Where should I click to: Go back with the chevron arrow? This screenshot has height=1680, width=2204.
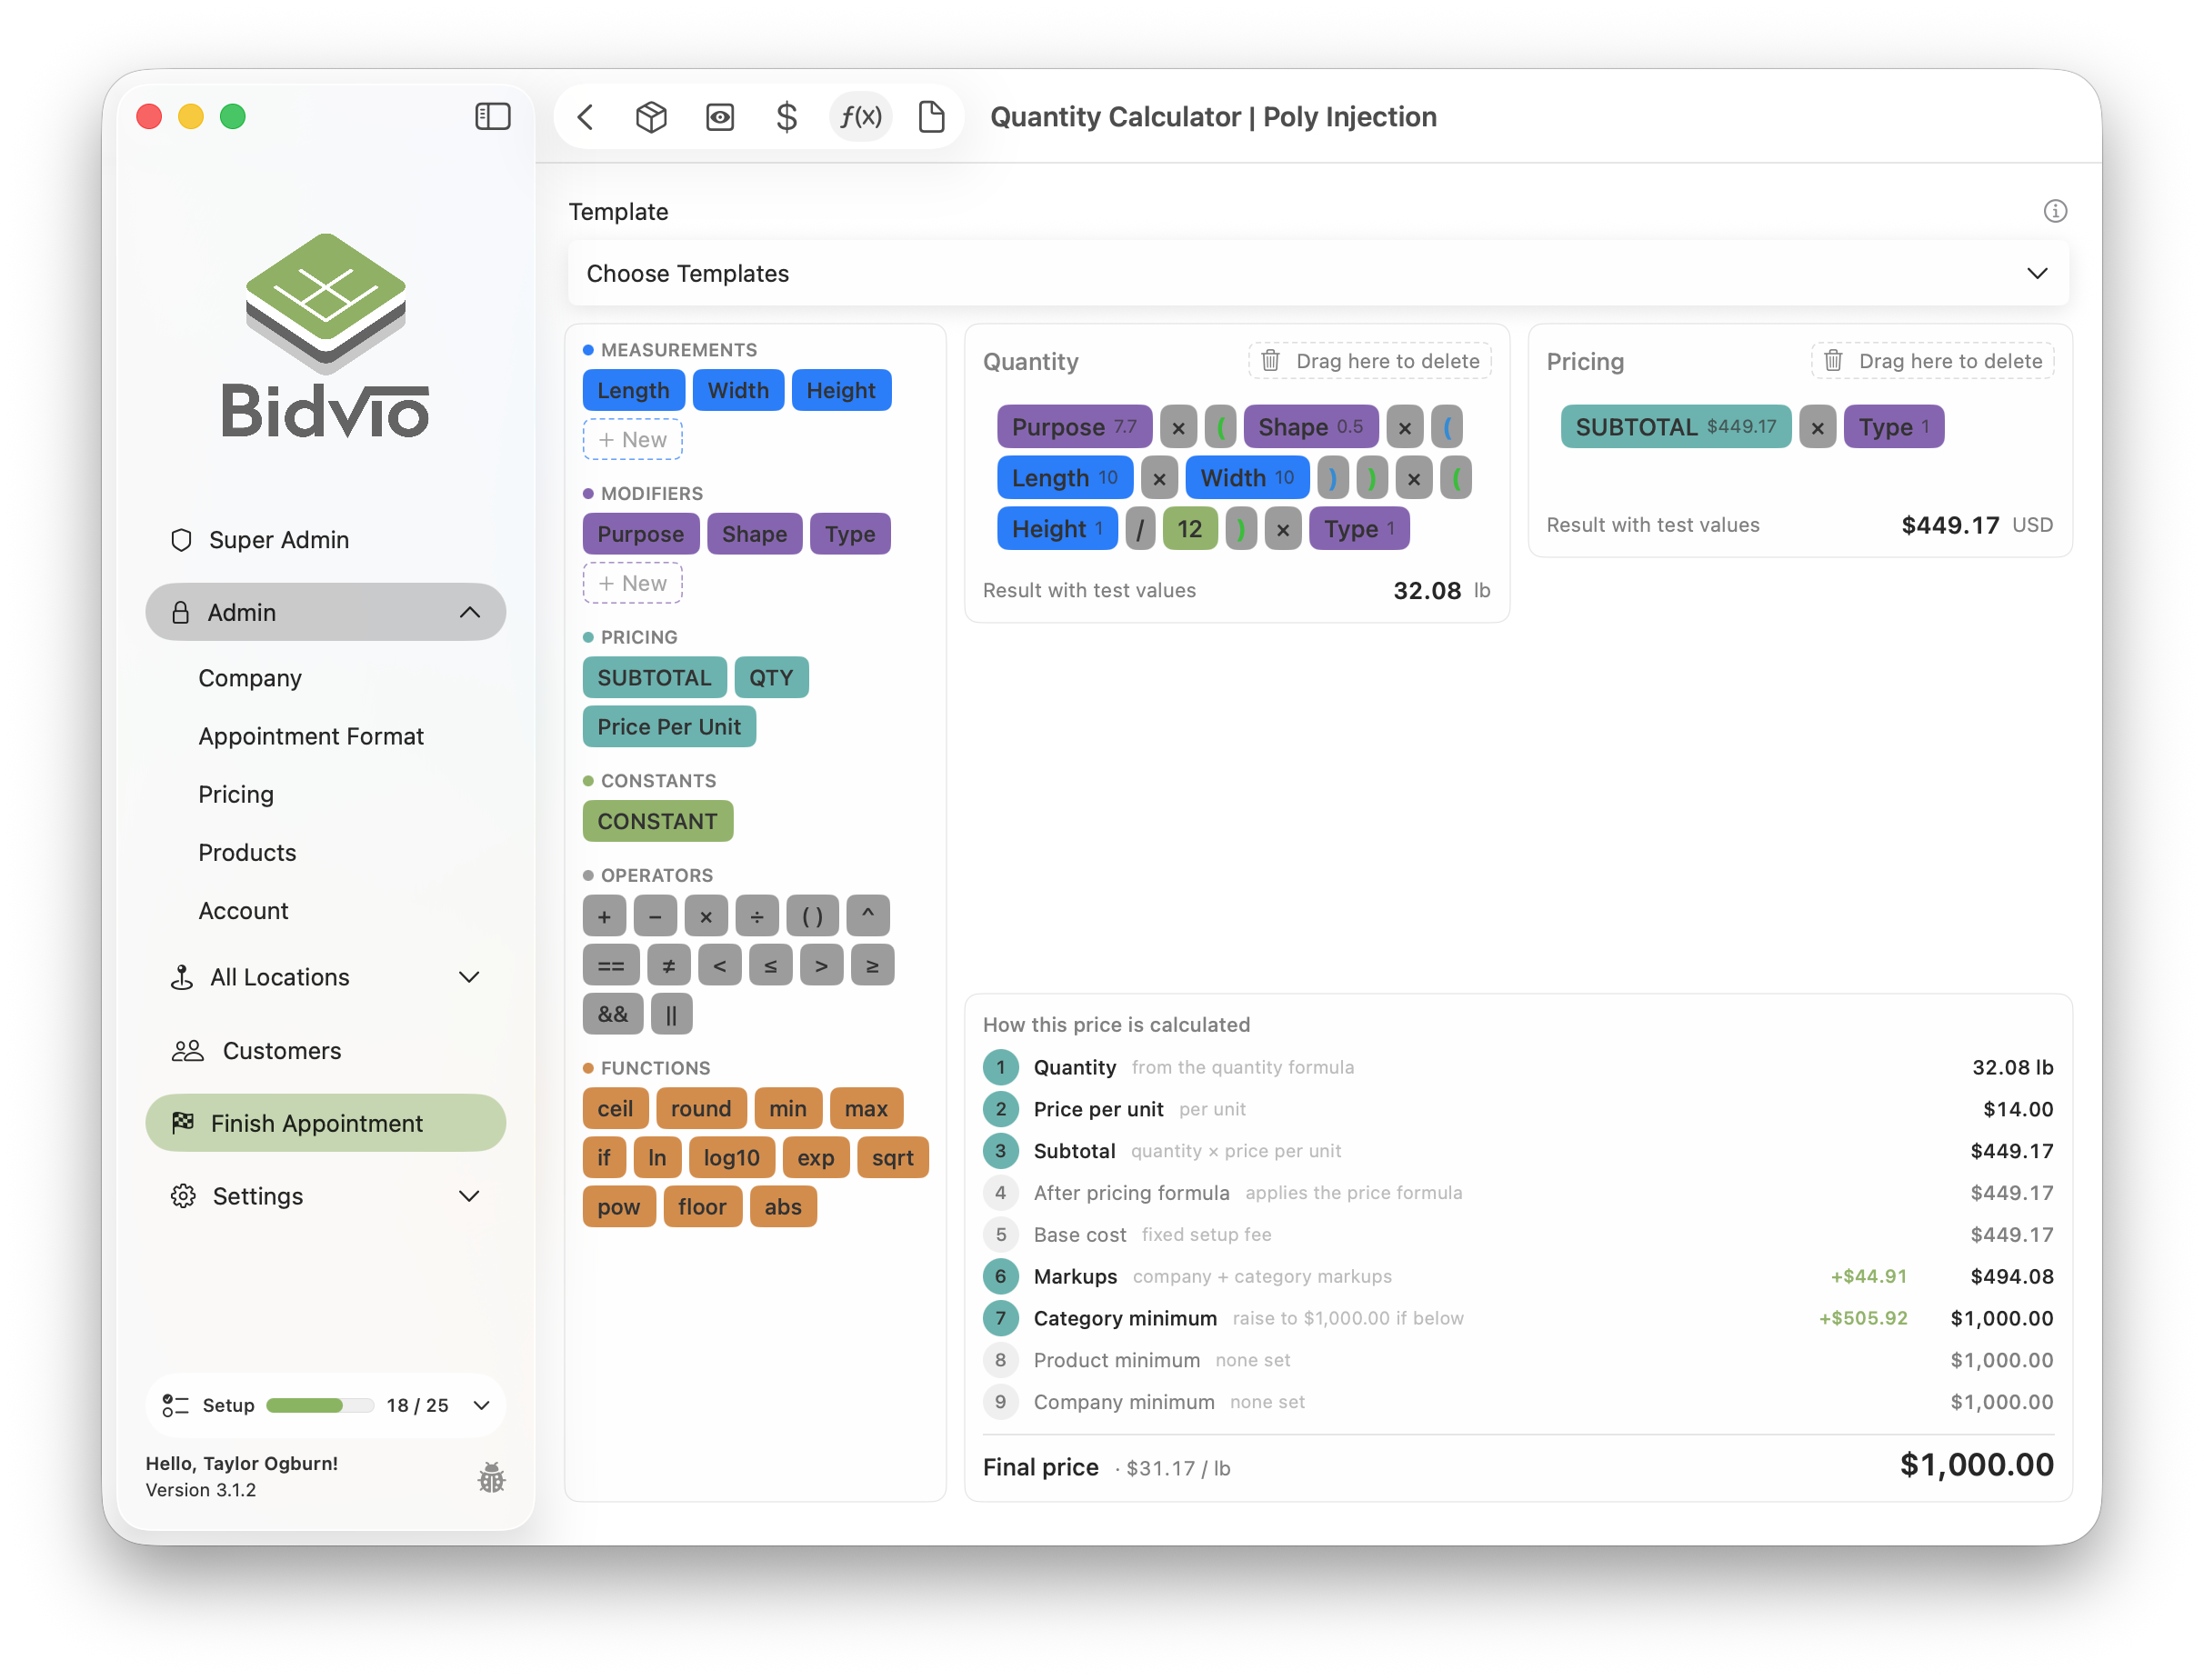pos(586,117)
